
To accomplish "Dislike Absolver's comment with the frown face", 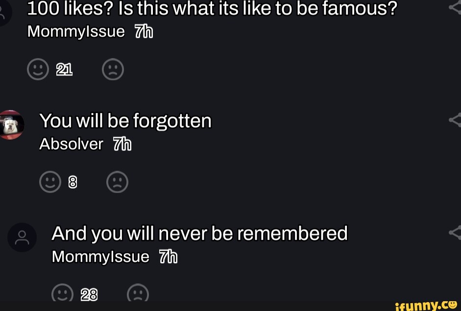I will pyautogui.click(x=117, y=182).
